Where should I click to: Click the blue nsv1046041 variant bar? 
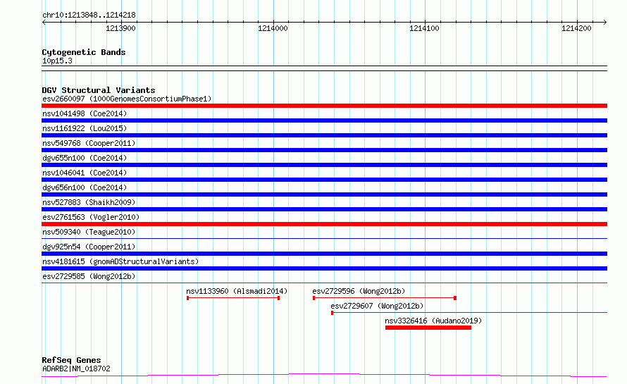pos(324,180)
